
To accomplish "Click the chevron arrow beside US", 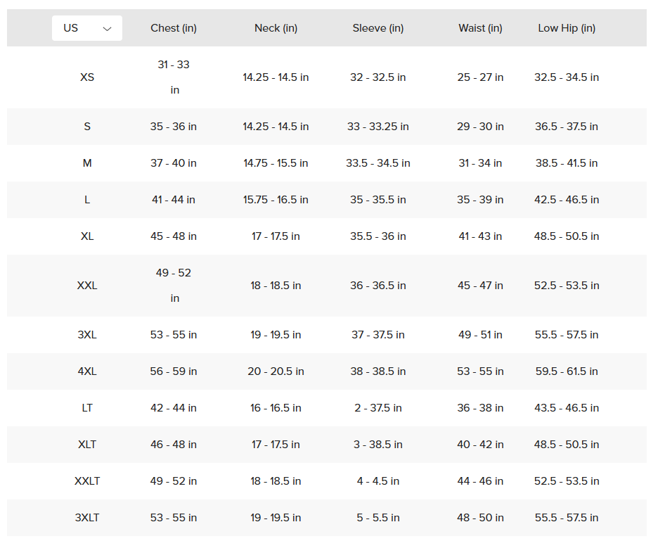I will pyautogui.click(x=108, y=29).
